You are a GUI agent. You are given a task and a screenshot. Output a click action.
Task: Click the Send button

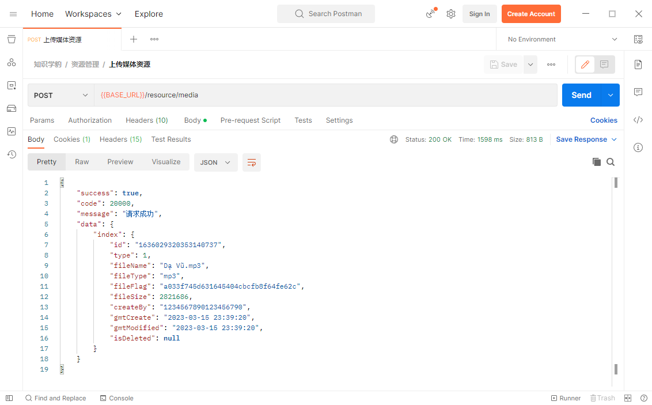point(581,94)
